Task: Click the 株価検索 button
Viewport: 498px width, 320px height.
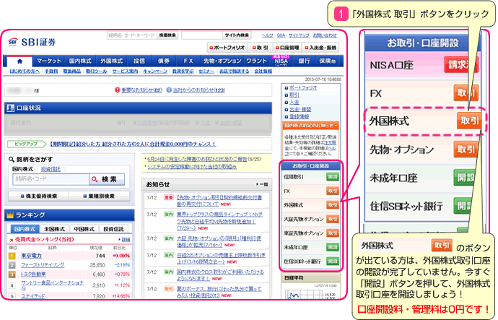Action: coord(167,35)
